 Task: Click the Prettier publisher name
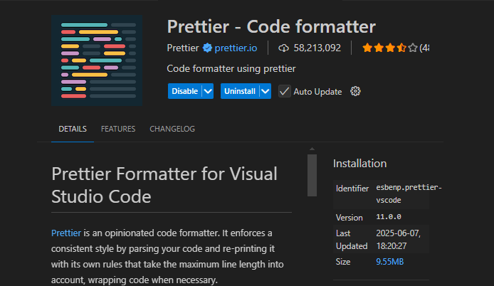183,48
